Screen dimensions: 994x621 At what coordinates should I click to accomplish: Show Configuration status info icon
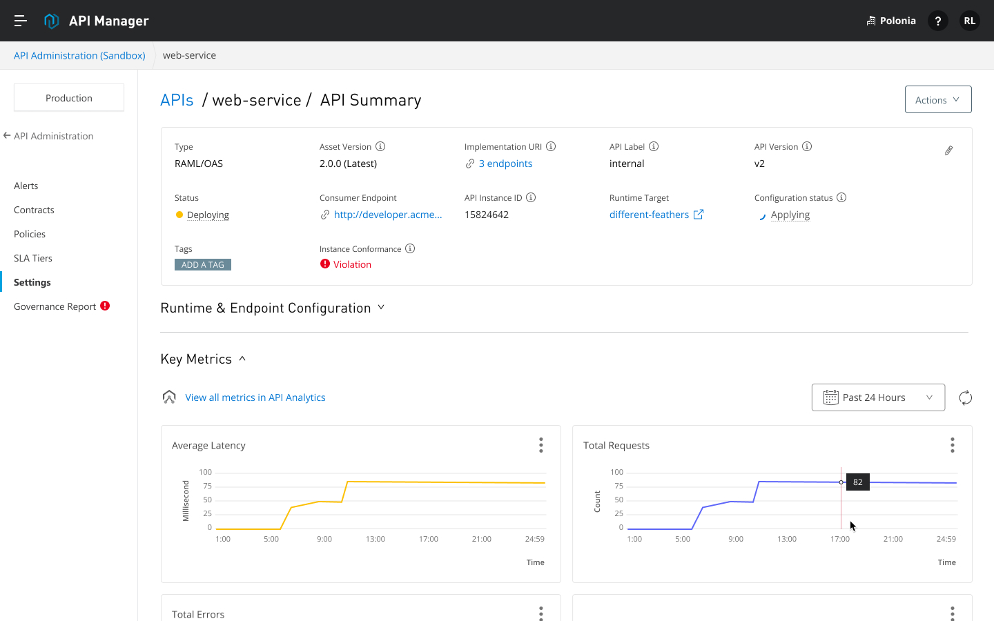tap(841, 197)
